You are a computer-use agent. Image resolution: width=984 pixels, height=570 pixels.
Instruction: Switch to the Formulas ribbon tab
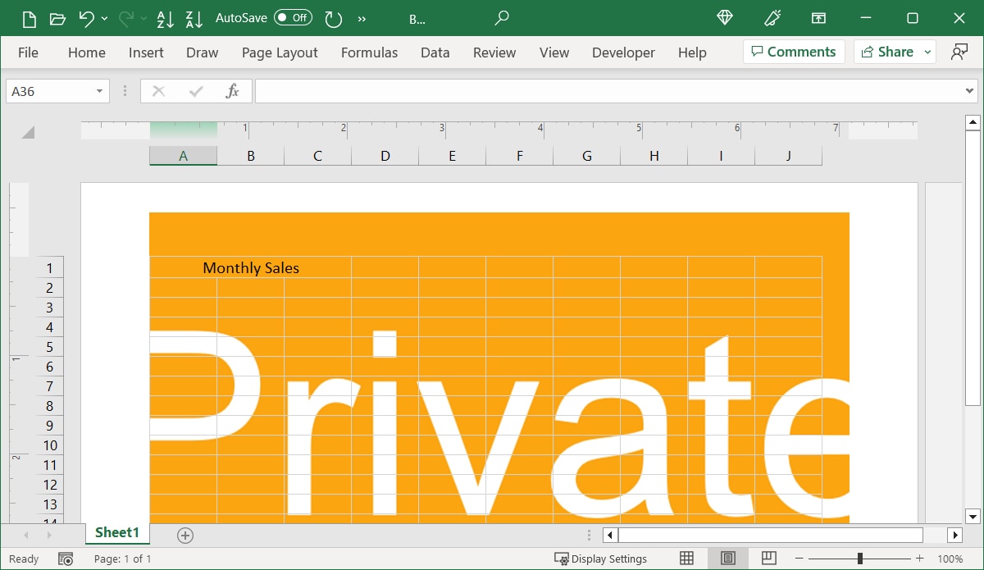tap(369, 52)
